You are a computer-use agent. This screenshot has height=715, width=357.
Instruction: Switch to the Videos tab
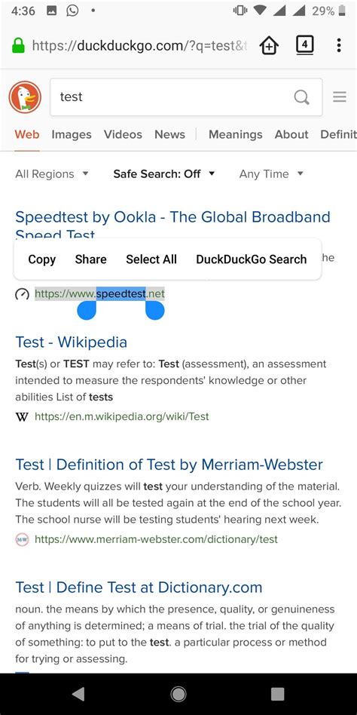[123, 134]
